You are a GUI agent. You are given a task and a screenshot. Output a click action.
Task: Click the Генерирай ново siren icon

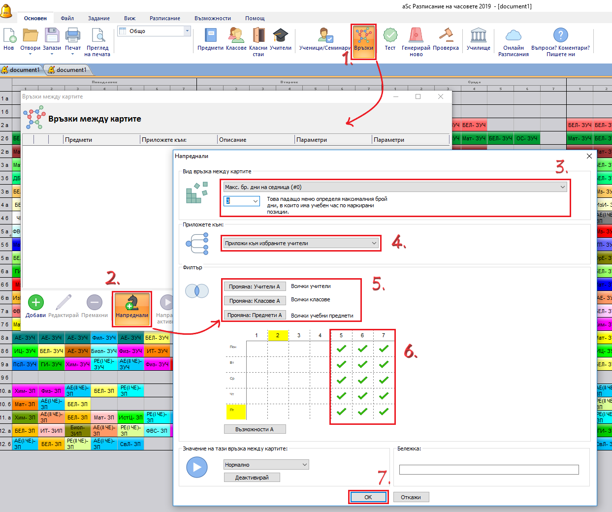416,37
